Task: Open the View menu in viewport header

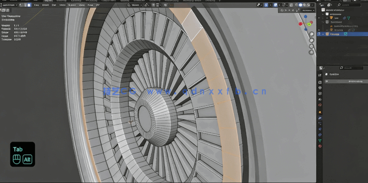Action: click(x=36, y=5)
